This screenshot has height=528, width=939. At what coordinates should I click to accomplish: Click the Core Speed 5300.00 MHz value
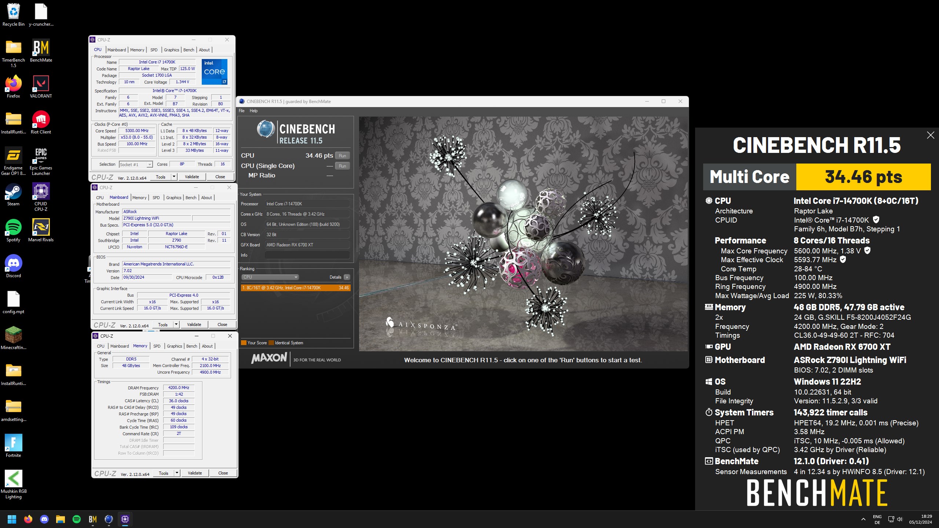coord(137,131)
